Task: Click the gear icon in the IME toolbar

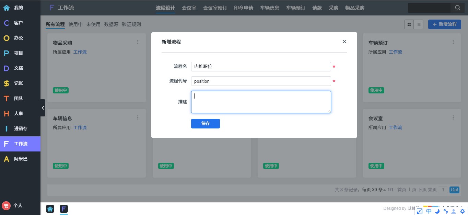Action: pyautogui.click(x=462, y=211)
